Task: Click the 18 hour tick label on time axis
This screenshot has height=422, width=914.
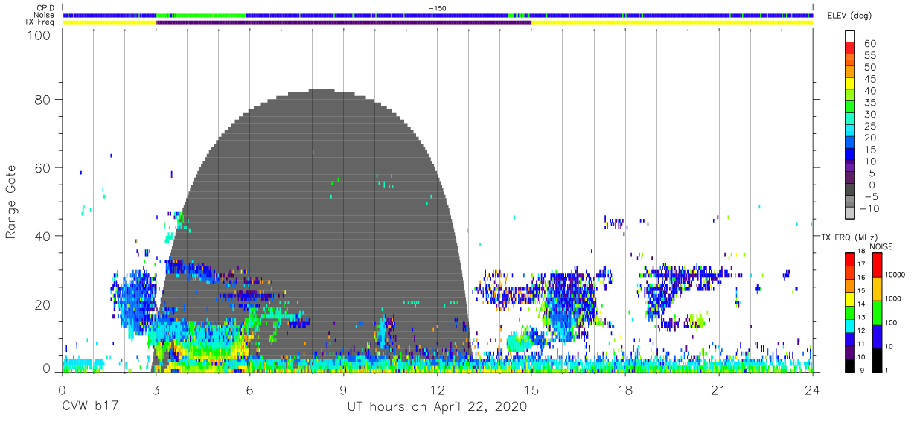Action: 625,390
